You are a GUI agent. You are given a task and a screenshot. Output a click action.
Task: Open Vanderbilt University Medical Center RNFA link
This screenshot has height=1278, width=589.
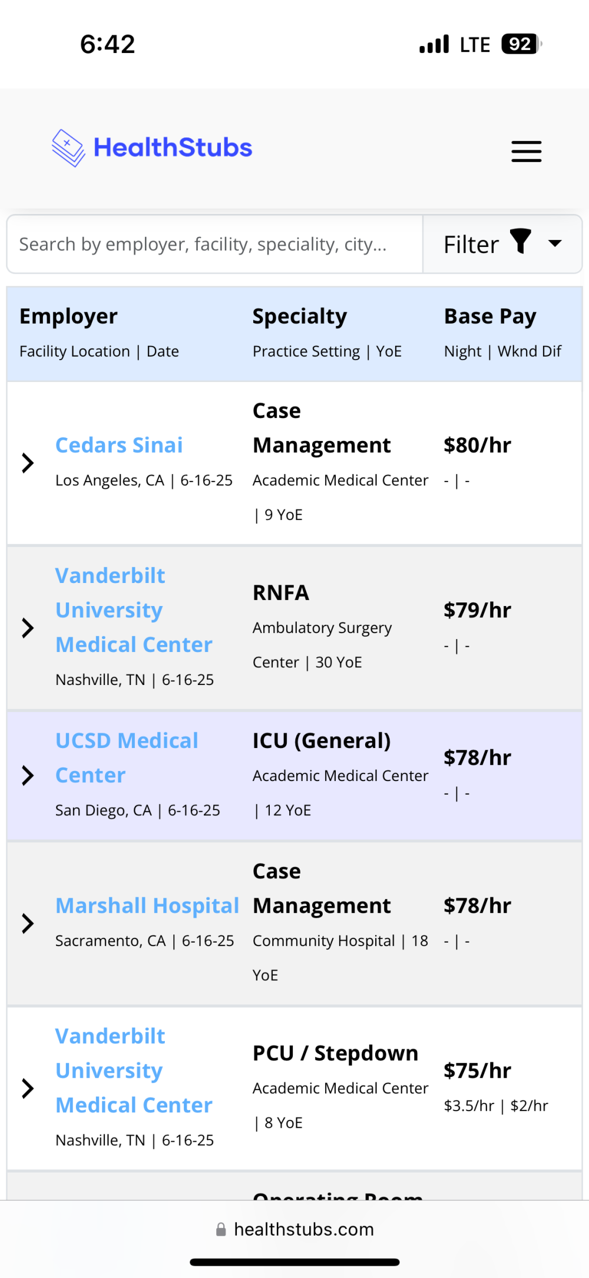134,610
